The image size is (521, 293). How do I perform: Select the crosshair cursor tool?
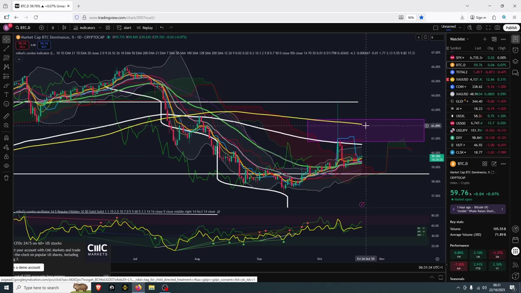(7, 39)
